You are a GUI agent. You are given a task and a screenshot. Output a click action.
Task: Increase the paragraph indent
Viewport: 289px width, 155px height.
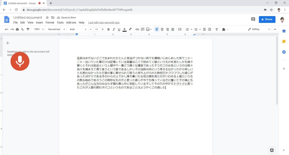210,29
